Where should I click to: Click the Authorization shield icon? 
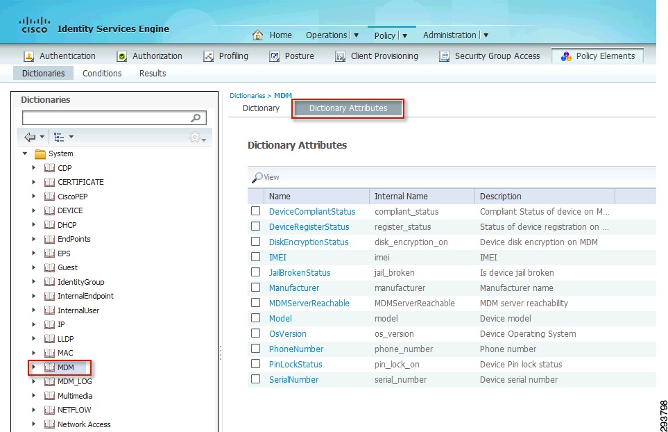coord(122,56)
